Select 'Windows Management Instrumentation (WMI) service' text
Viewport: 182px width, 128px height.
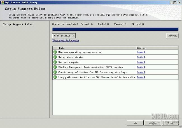(90, 67)
